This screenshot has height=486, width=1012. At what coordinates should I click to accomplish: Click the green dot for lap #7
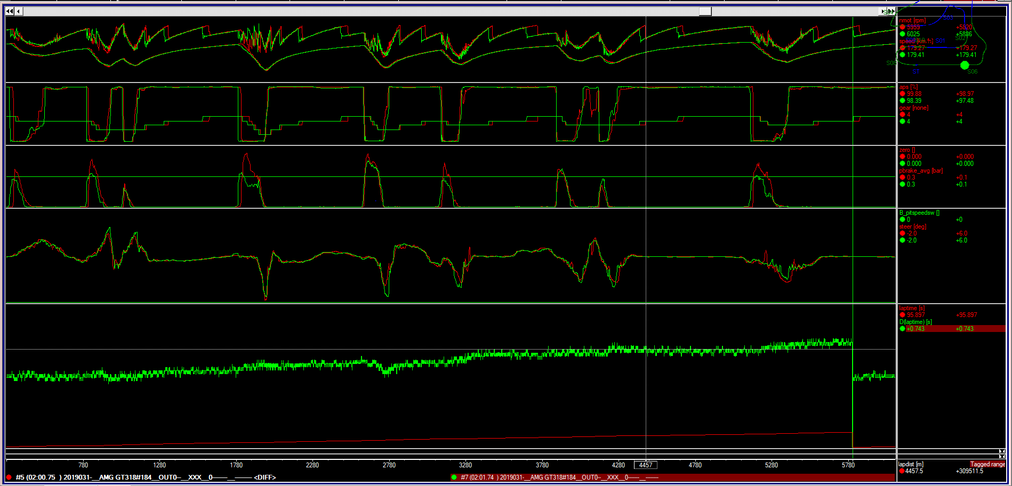pyautogui.click(x=454, y=477)
